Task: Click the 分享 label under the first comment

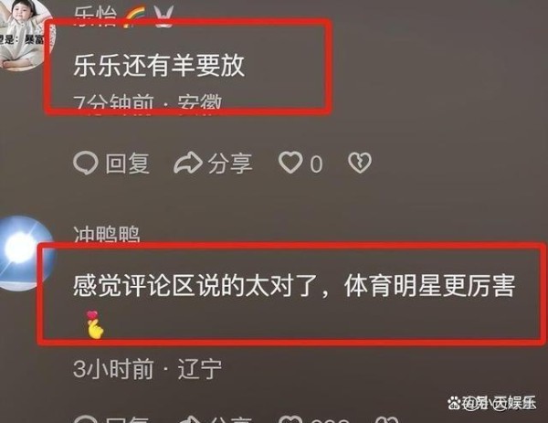Action: click(230, 164)
